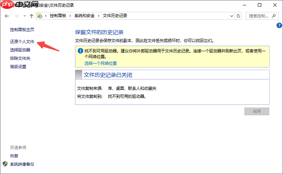This screenshot has height=174, width=283.
Task: Refresh the page with the refresh icon
Action: point(238,16)
